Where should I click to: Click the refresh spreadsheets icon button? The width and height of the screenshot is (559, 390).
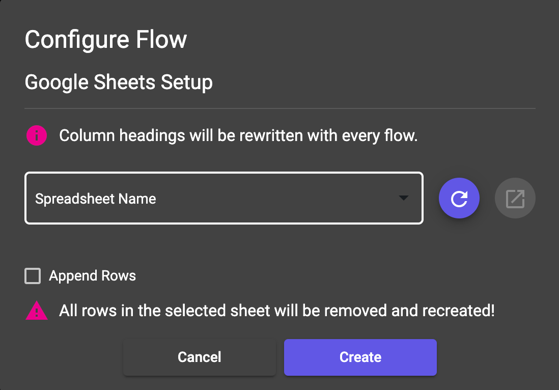pos(459,198)
